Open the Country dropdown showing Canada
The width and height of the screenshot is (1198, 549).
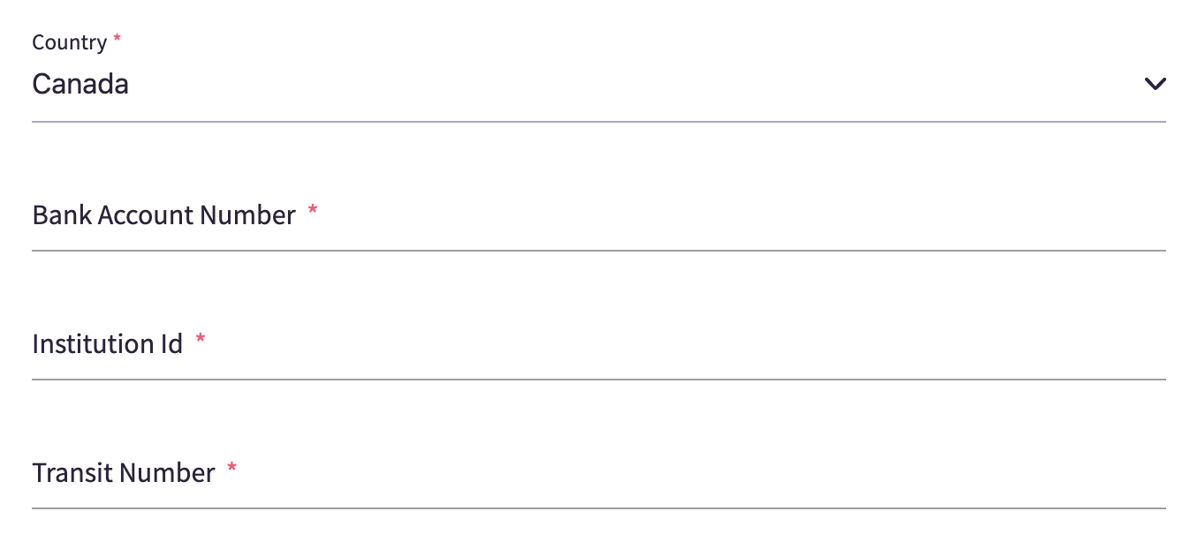pyautogui.click(x=598, y=84)
